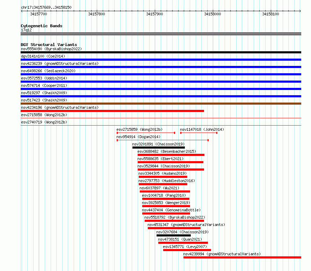Select esv1345771 (Levy2007) label

[185, 247]
